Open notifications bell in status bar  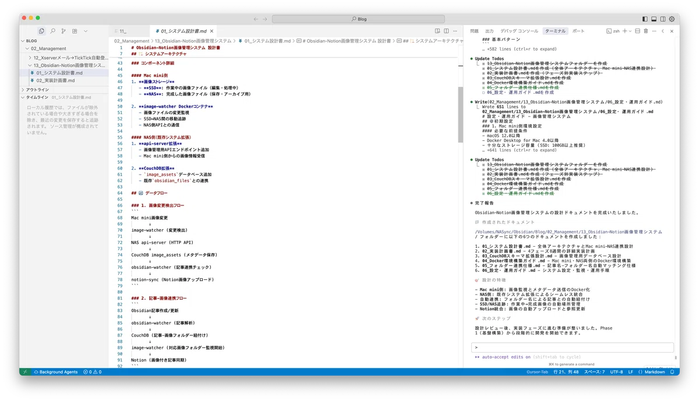[x=672, y=372]
